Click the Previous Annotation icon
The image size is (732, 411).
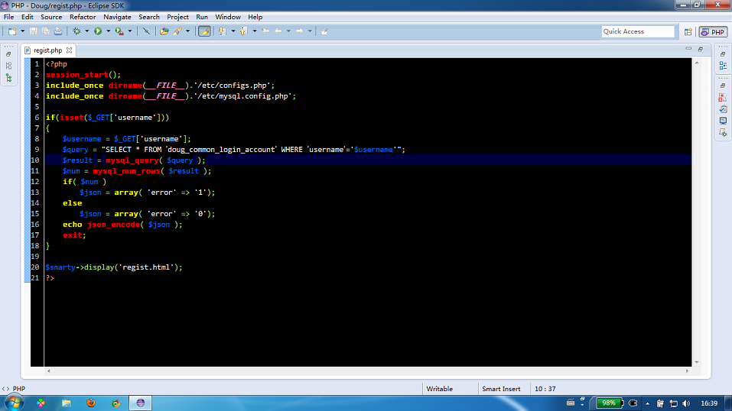pos(244,31)
